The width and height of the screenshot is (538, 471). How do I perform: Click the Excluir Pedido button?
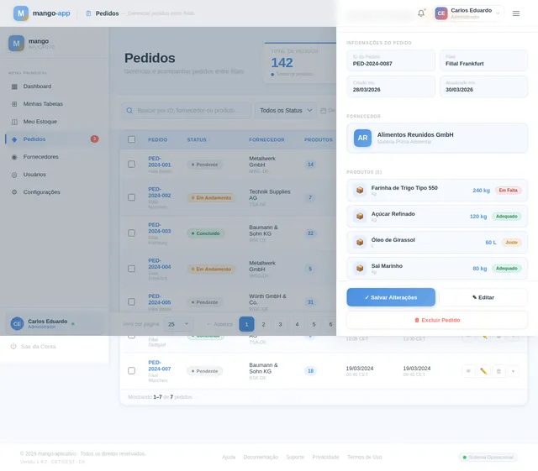437,320
